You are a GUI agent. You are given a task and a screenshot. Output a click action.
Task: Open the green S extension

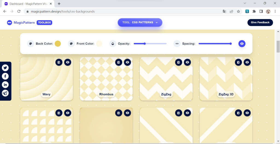247,11
